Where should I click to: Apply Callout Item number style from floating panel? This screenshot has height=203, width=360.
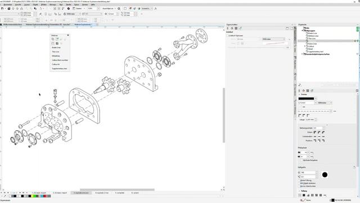pos(60,60)
